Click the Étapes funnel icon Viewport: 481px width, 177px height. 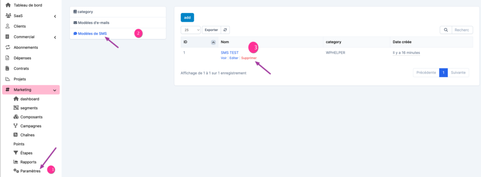click(16, 153)
